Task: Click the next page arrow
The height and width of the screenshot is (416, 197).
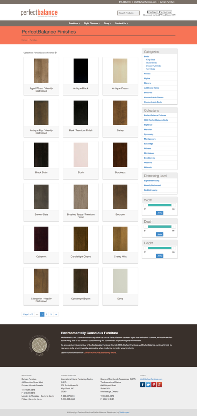Action: pos(56,314)
